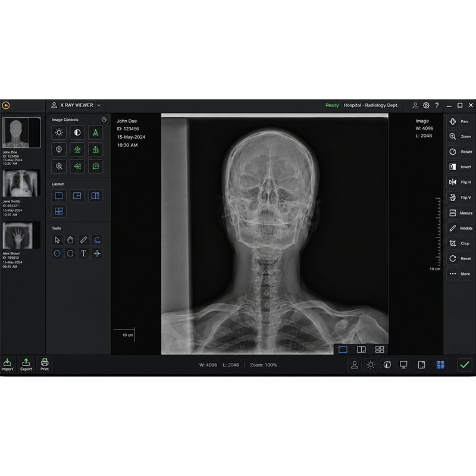
Task: Click the W: 4096 status bar text
Action: click(208, 365)
